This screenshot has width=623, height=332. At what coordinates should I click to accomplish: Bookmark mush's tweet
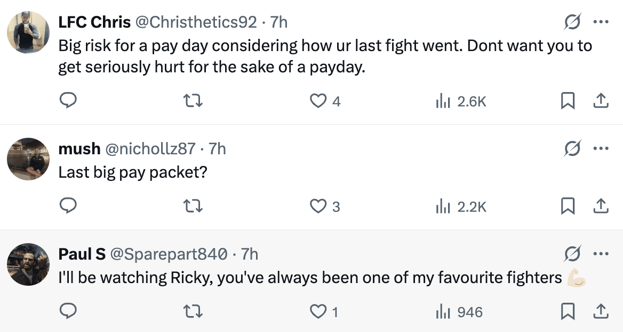point(568,206)
